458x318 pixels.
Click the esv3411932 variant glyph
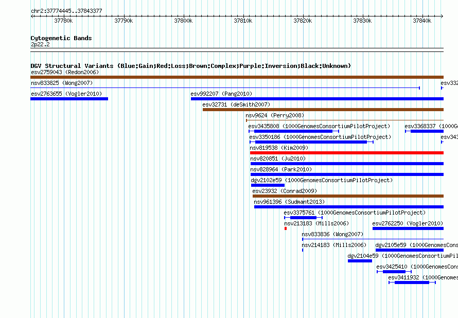click(412, 282)
